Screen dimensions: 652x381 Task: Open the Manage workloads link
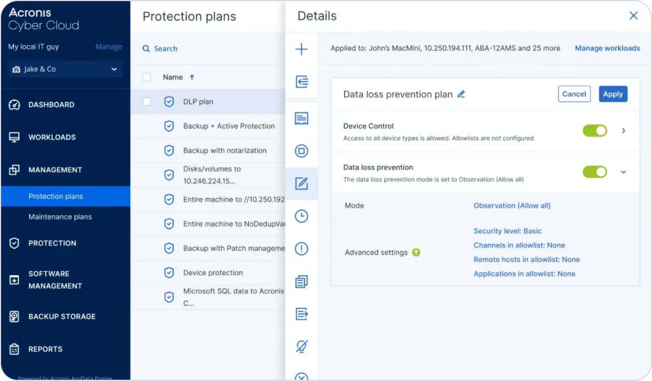[607, 48]
